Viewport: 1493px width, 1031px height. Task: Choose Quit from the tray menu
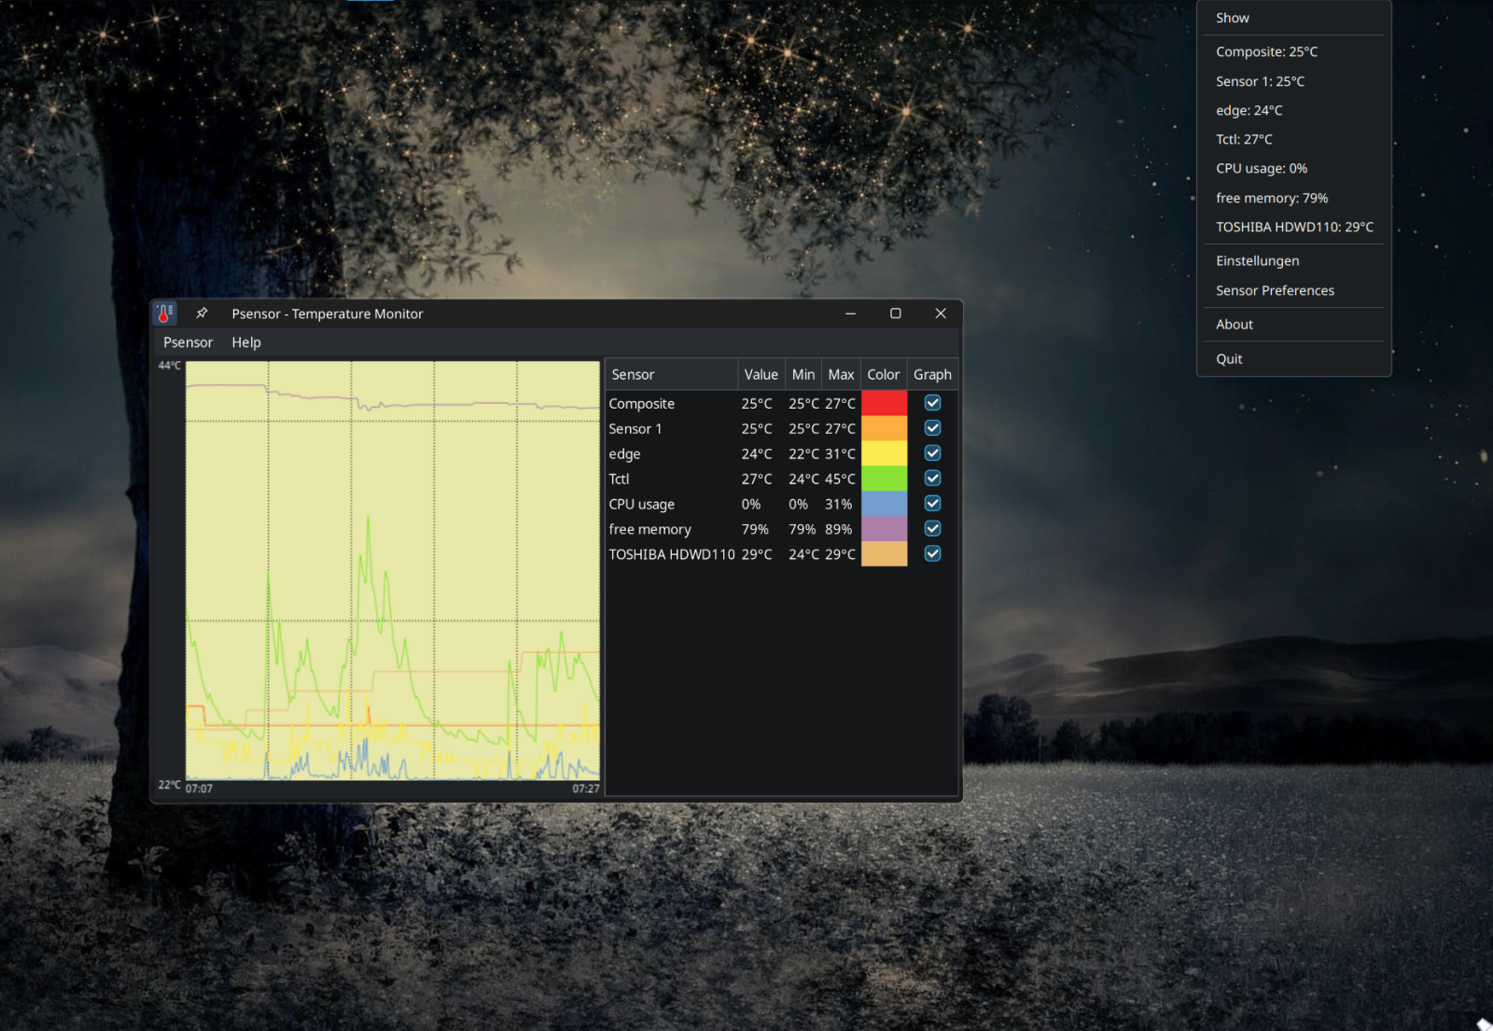1229,359
